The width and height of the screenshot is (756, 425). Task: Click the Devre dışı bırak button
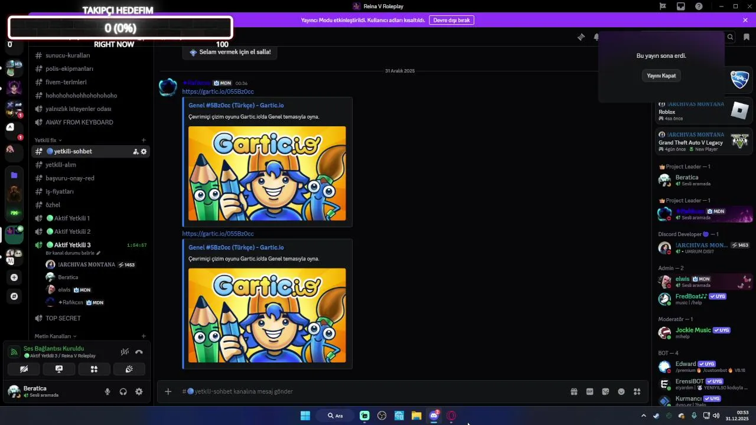(x=452, y=20)
